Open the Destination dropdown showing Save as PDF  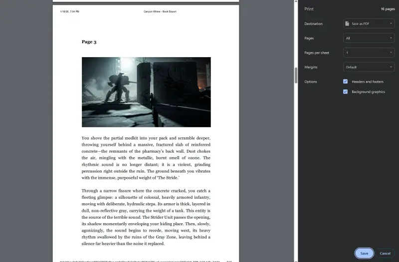pos(369,23)
